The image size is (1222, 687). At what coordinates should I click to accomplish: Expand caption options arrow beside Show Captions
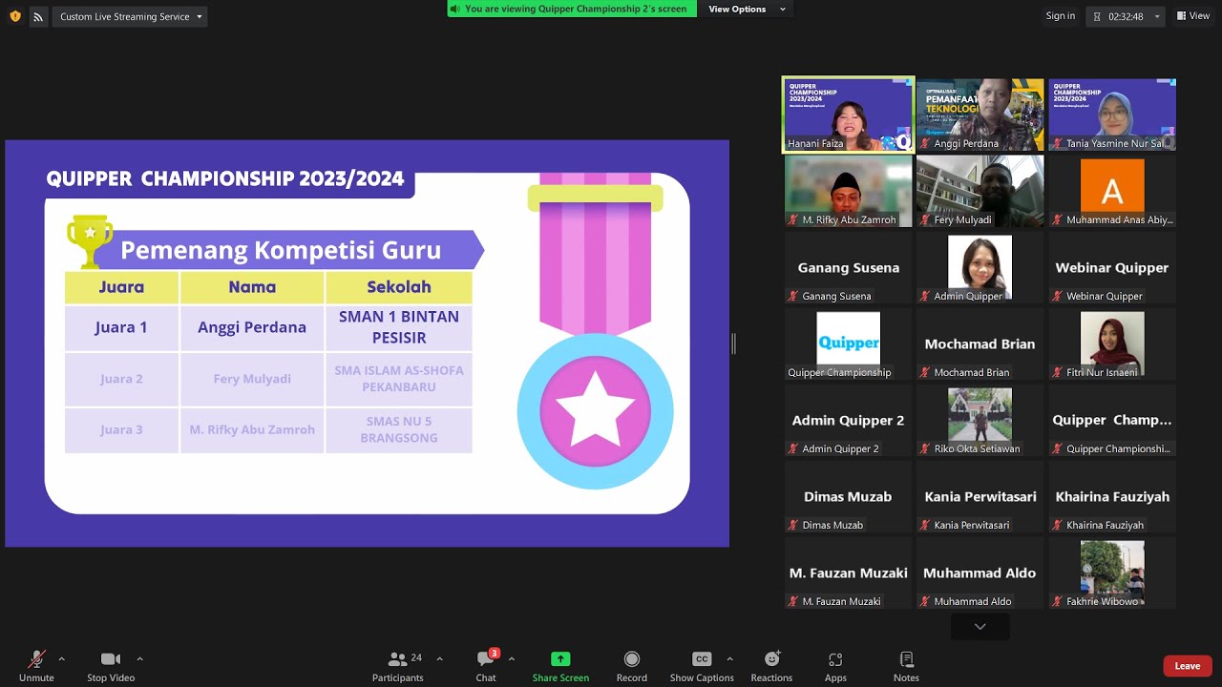[729, 658]
